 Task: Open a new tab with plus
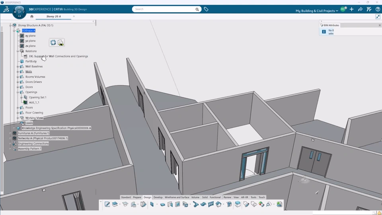coord(74,16)
